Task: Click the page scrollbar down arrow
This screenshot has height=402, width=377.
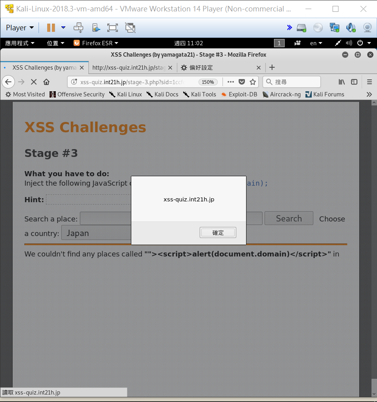Action: point(374,393)
